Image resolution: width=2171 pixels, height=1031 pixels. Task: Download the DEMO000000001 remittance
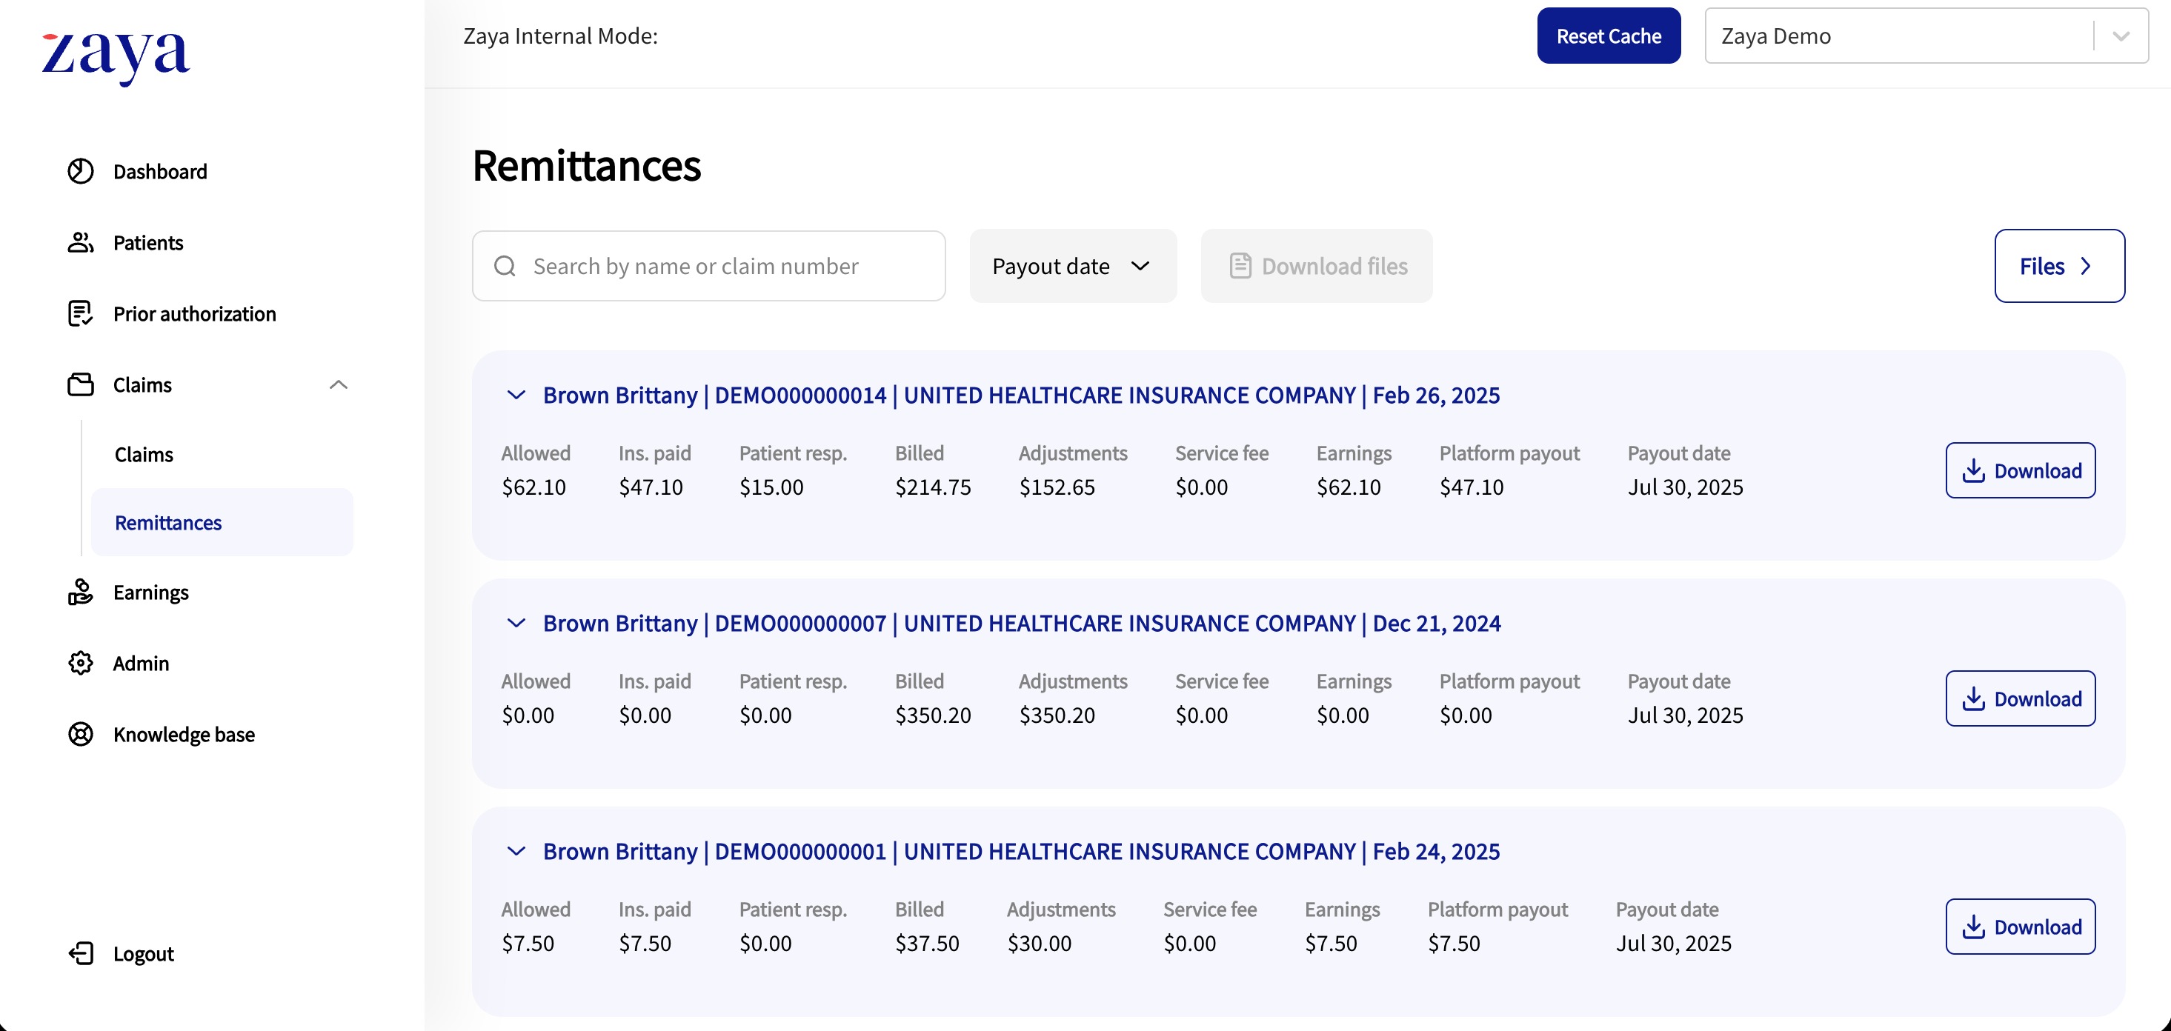pyautogui.click(x=2019, y=927)
